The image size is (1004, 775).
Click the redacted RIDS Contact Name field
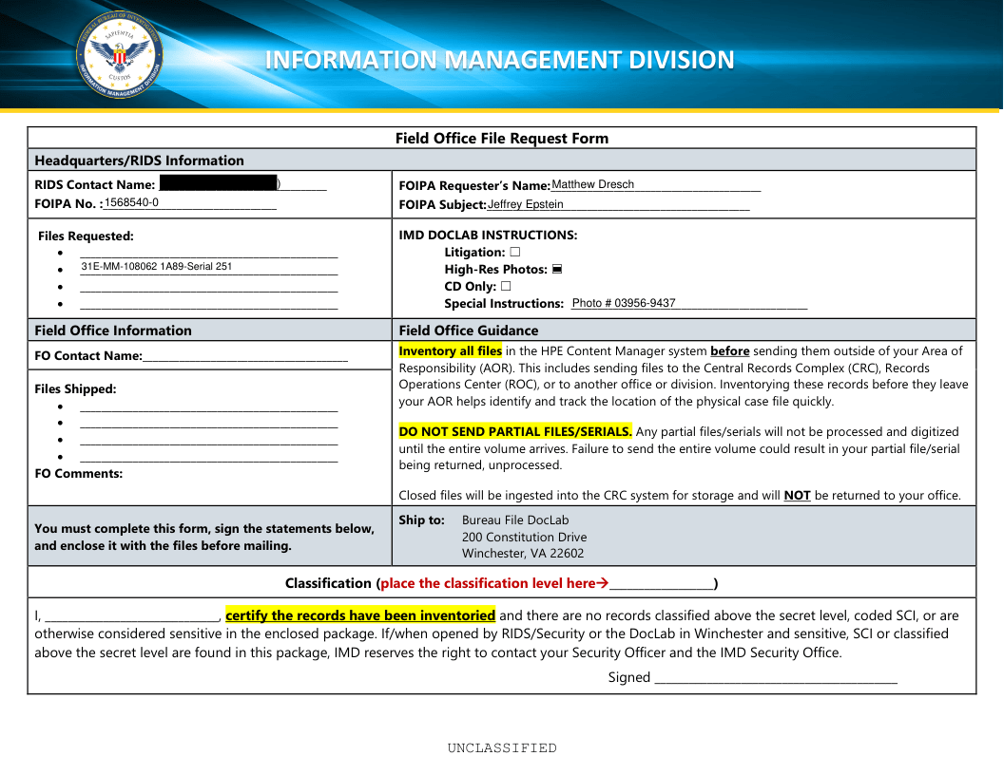pos(219,183)
